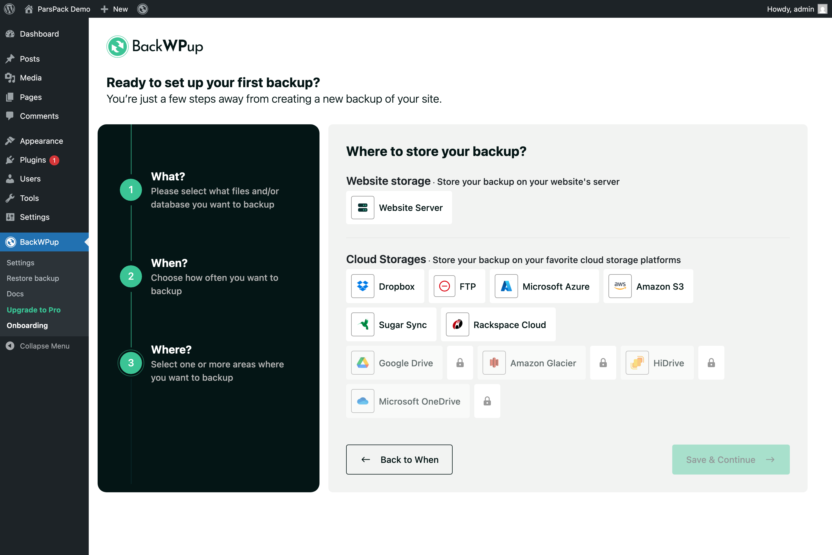Screen dimensions: 832x555
Task: Click the Google Drive icon
Action: 362,363
